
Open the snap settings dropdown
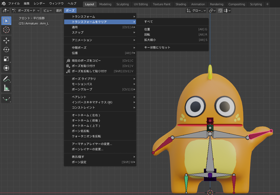point(227,11)
